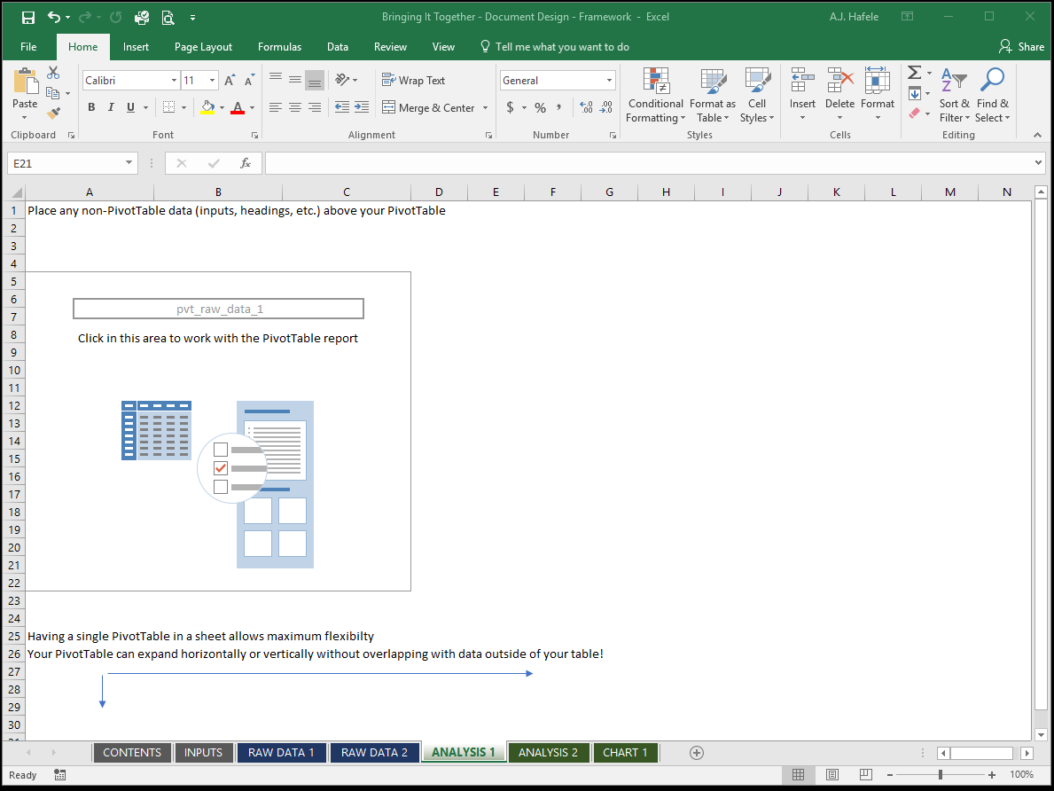Switch to the Formulas tab
This screenshot has width=1054, height=791.
[x=279, y=47]
